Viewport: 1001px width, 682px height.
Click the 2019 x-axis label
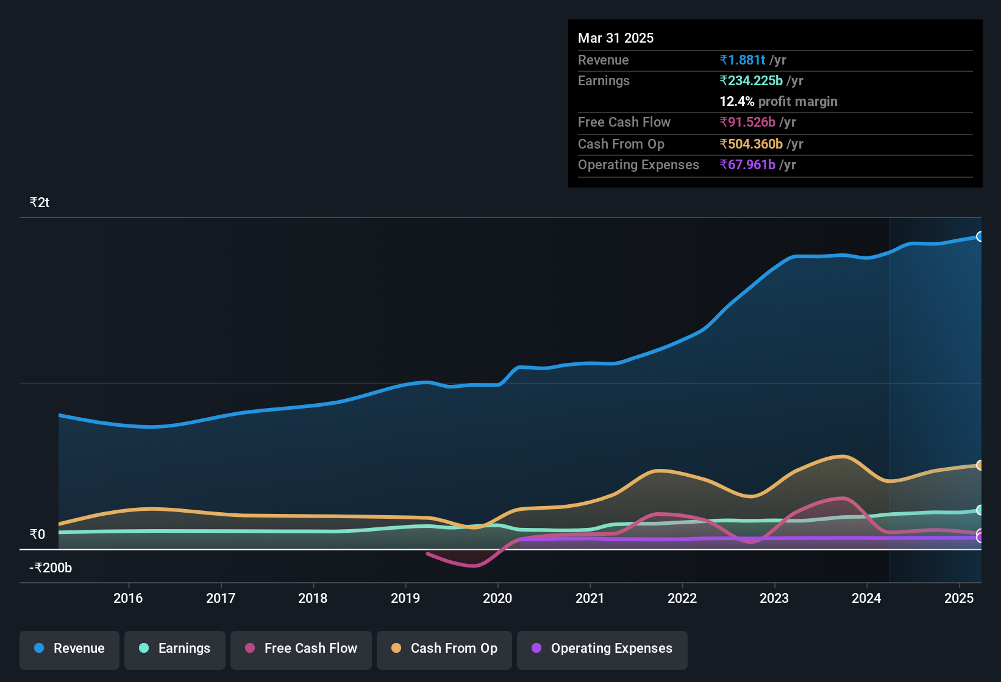(x=405, y=598)
